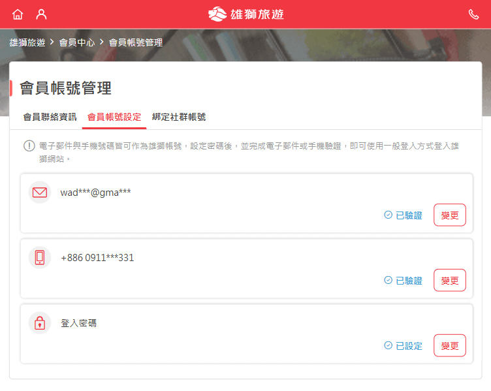Viewport: 491px width, 391px height.
Task: Click the mobile phone icon
Action: (40, 257)
